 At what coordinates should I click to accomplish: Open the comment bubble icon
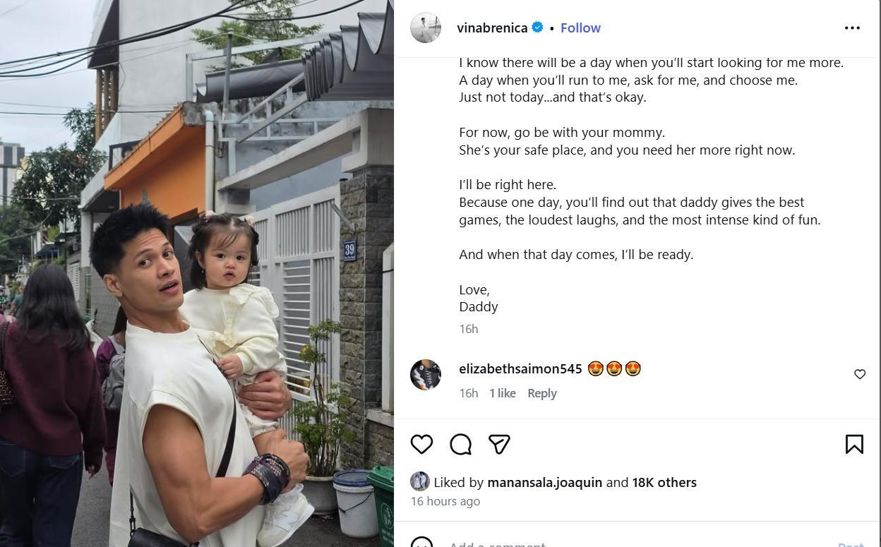pos(460,444)
